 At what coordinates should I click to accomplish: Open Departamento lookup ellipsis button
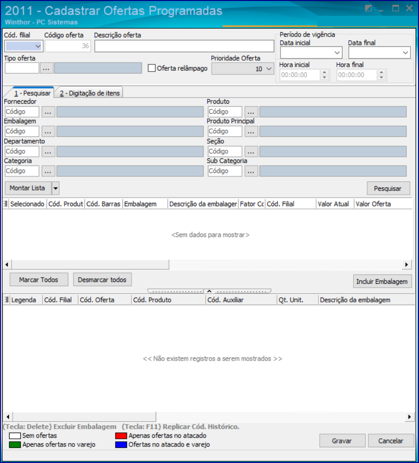tap(48, 152)
